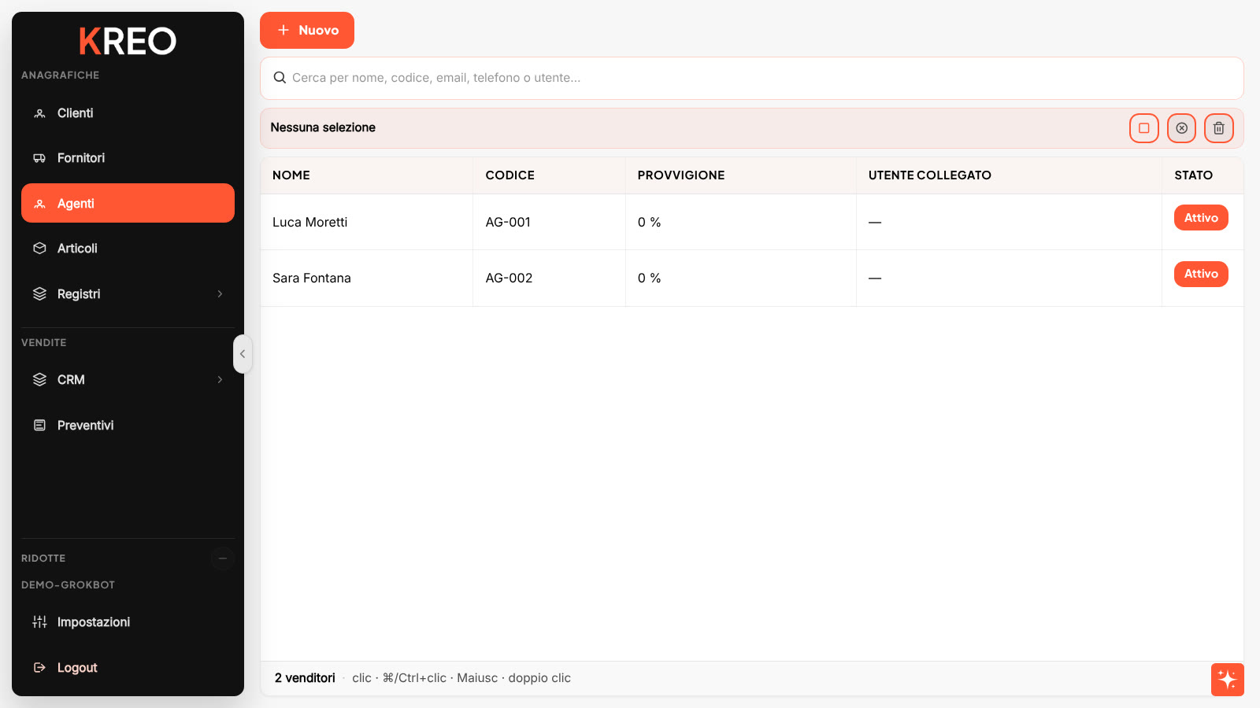The height and width of the screenshot is (708, 1260).
Task: Toggle Attivo status for Sara Fontana
Action: (x=1201, y=274)
